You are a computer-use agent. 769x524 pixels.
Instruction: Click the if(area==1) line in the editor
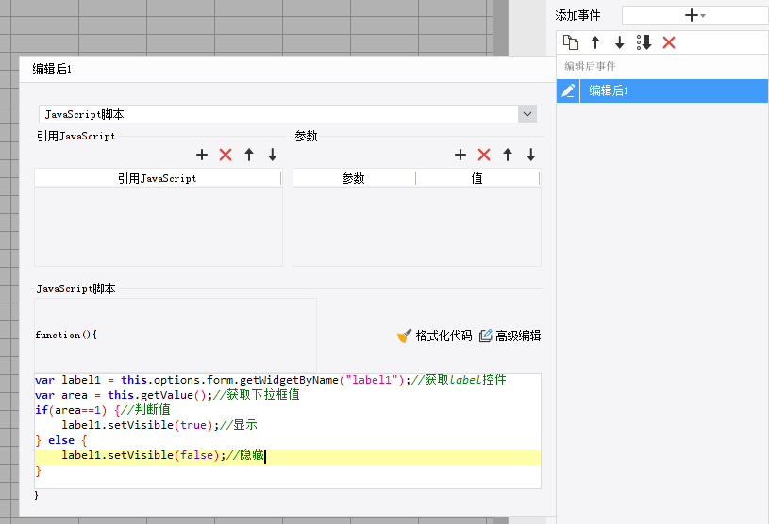point(103,409)
